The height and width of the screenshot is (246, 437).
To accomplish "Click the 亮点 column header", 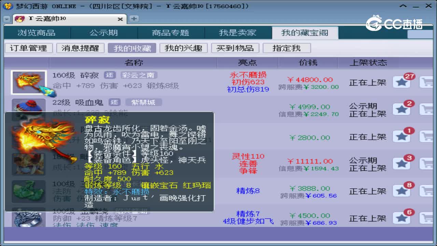I will [248, 63].
